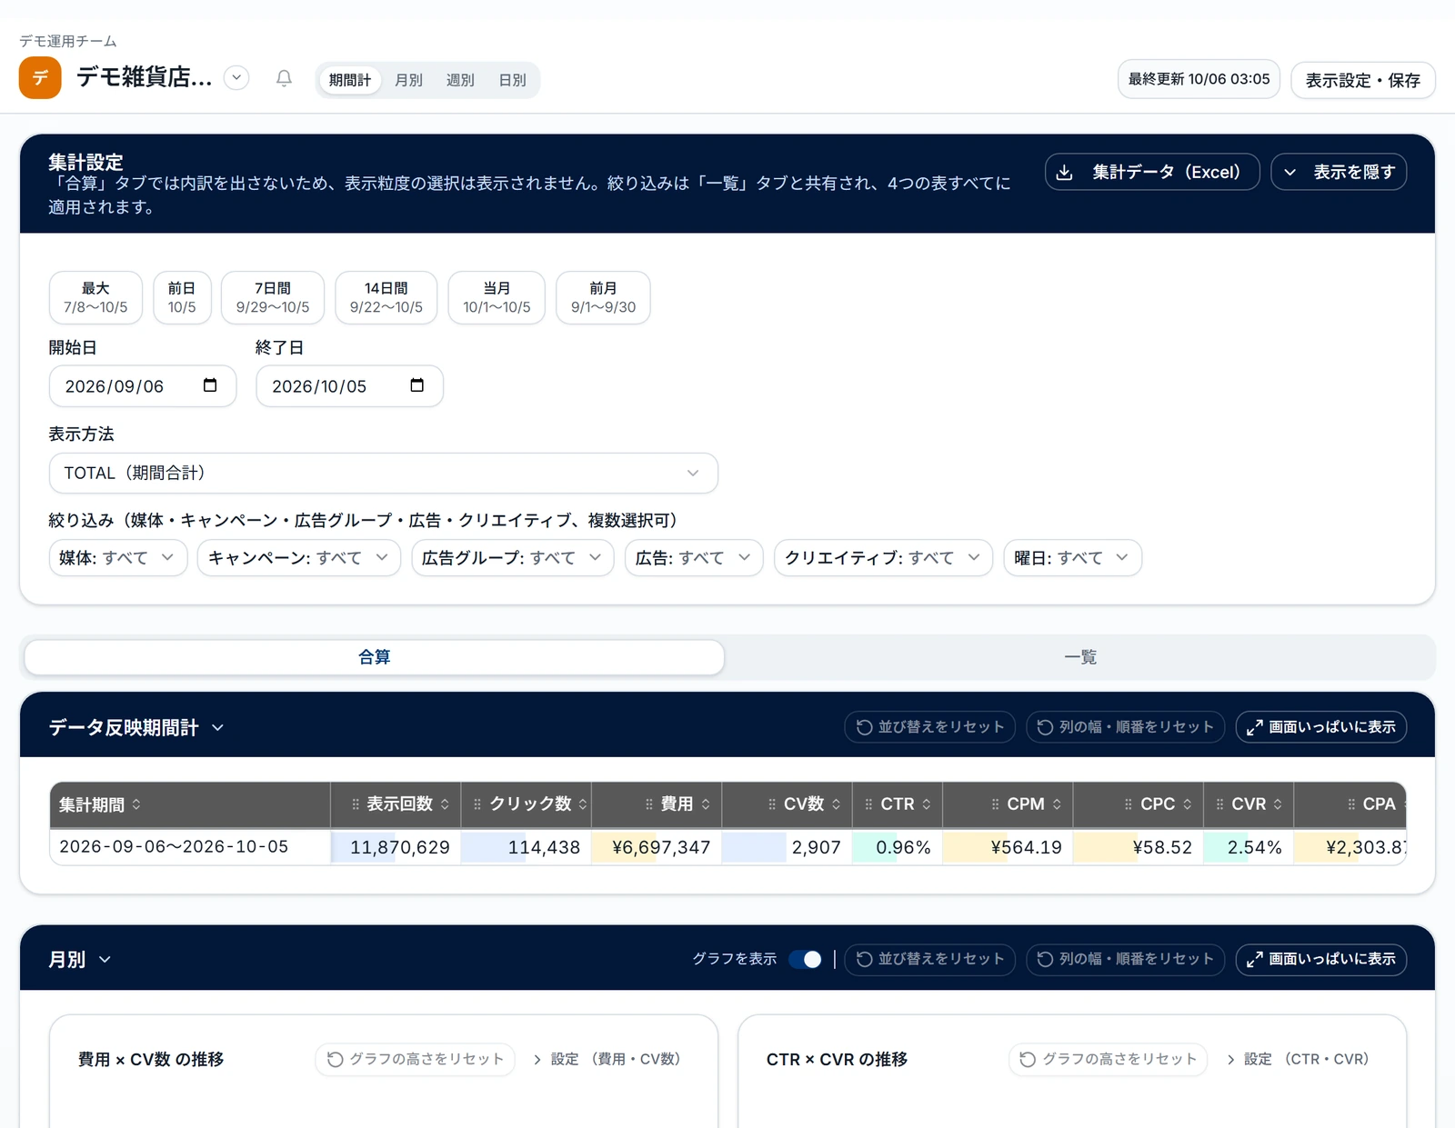Open the account switcher chevron beside デモ雑貨店
Screen dimensions: 1455x1128
click(236, 78)
